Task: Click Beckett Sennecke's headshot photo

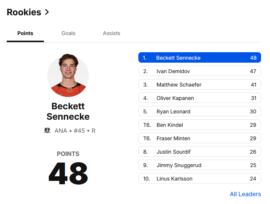Action: 68,76
